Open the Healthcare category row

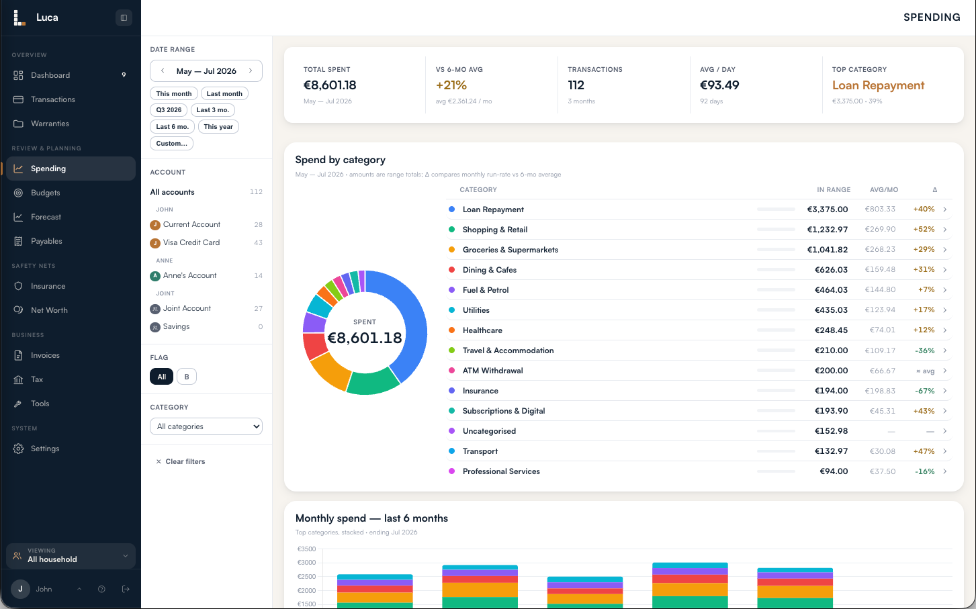point(698,330)
